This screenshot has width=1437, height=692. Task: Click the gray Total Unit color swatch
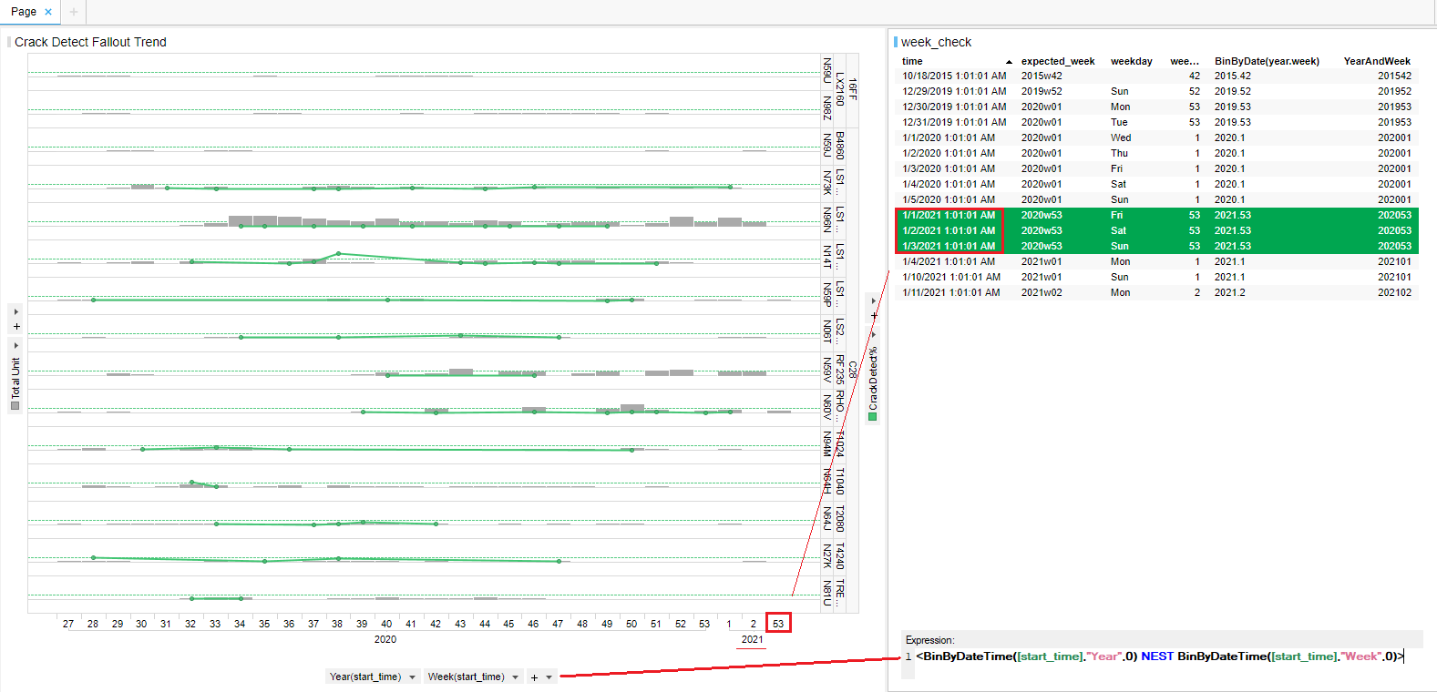(x=15, y=406)
